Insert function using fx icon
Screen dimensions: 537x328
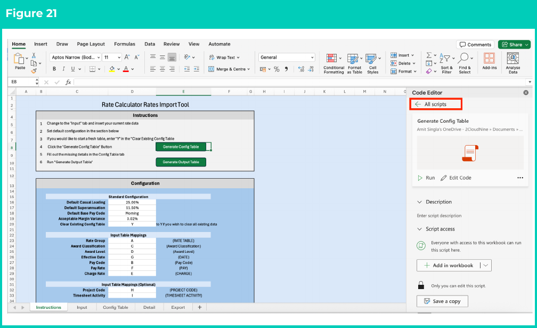click(68, 82)
